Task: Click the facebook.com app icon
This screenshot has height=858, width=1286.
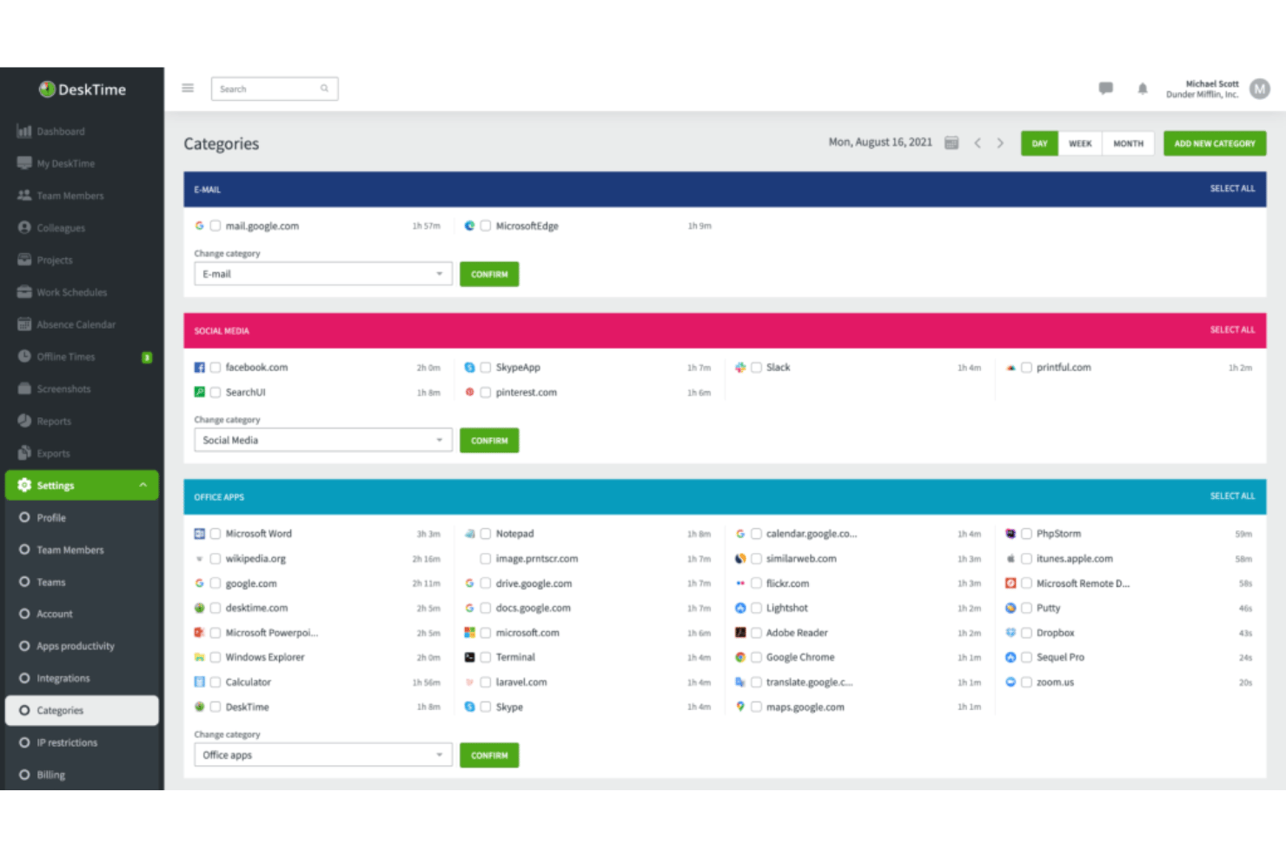Action: click(x=200, y=368)
